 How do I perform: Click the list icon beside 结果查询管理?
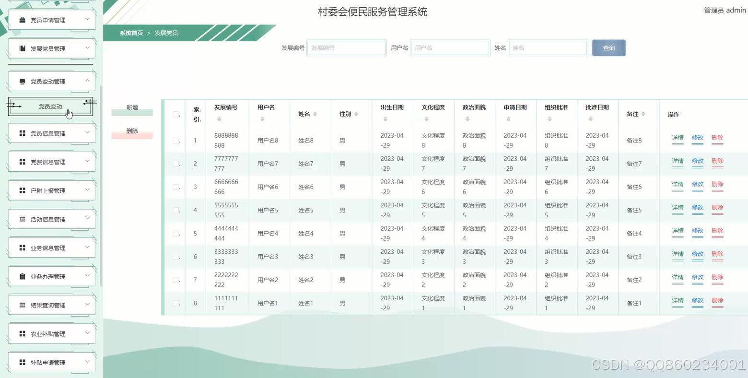click(22, 305)
